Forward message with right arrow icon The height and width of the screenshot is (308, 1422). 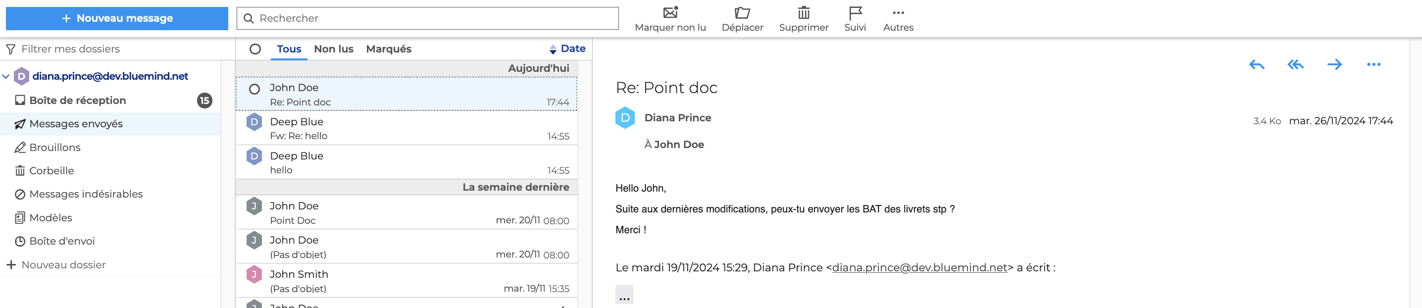1334,64
